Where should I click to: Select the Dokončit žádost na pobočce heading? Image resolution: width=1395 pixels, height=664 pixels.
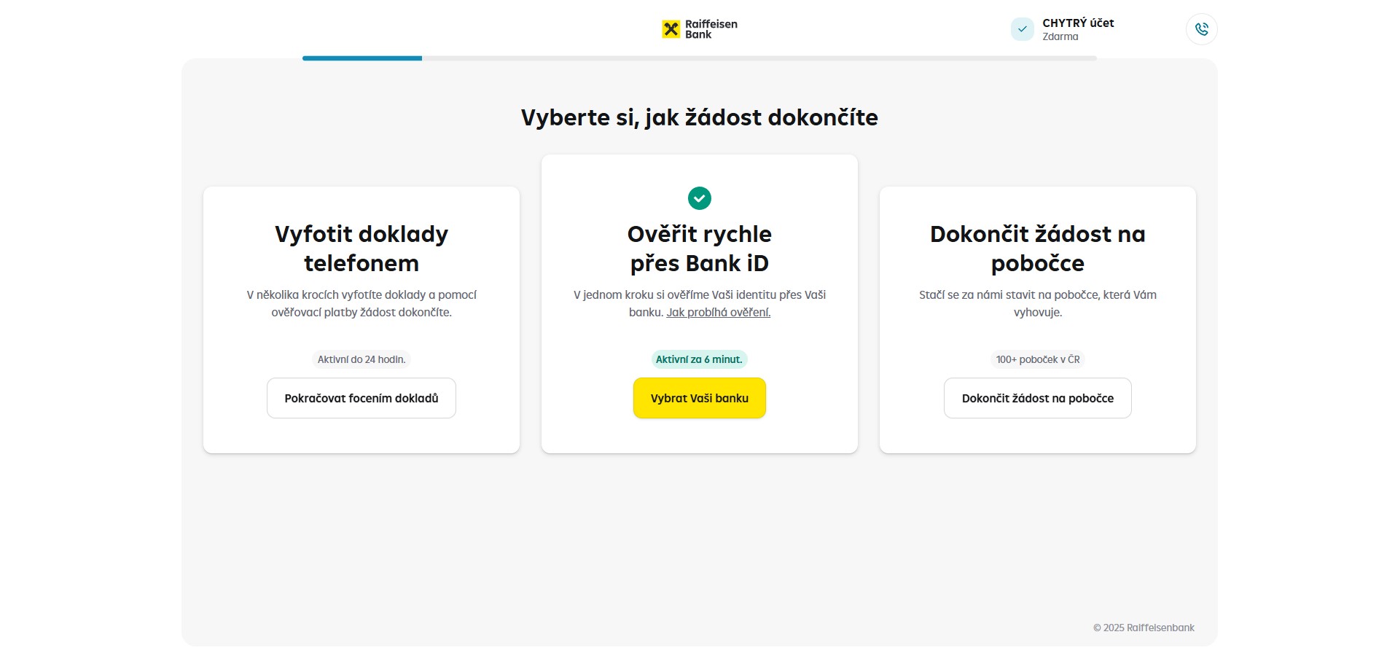click(1037, 249)
